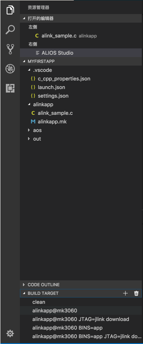Open the Debug bug icon
This screenshot has height=344, width=143.
point(10,69)
